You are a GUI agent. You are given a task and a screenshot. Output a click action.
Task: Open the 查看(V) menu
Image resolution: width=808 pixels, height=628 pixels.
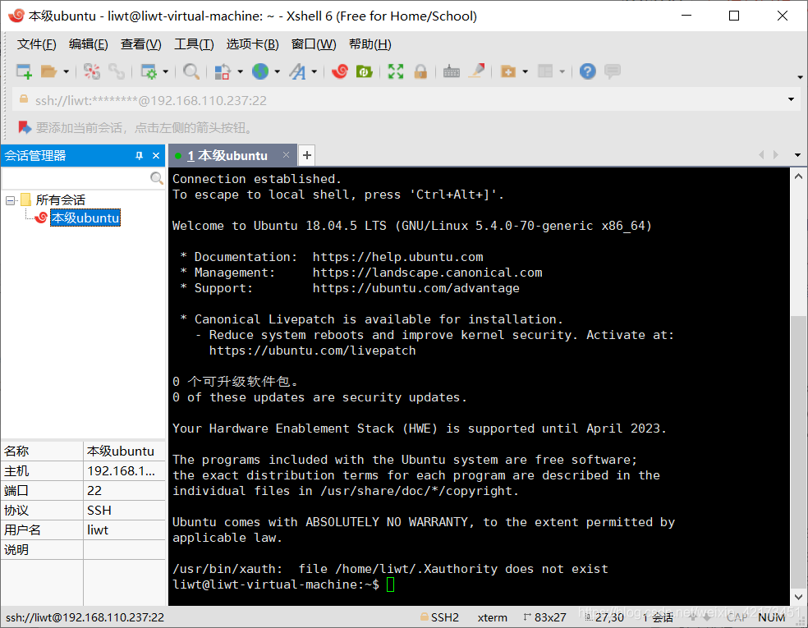click(140, 44)
